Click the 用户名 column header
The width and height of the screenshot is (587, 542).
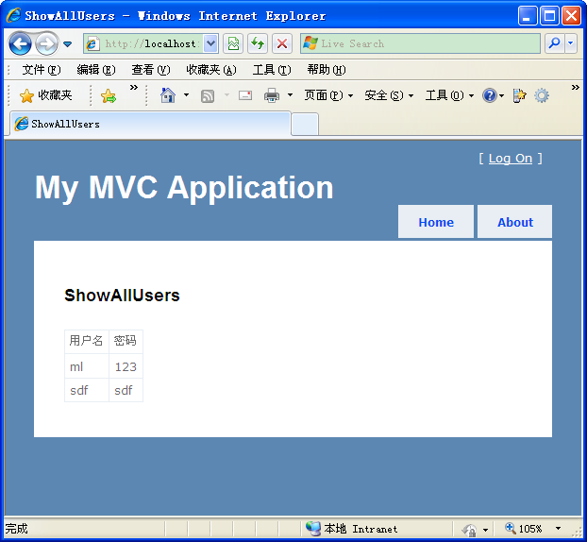pos(86,341)
